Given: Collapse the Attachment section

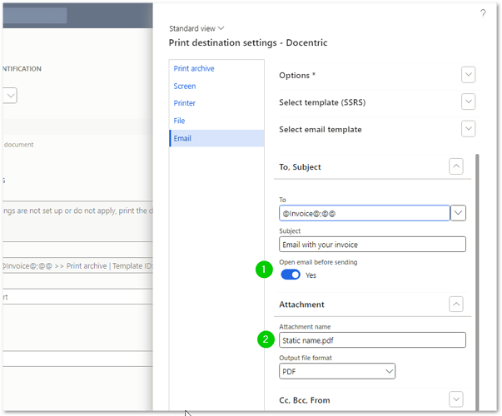Looking at the screenshot, I should pos(456,305).
